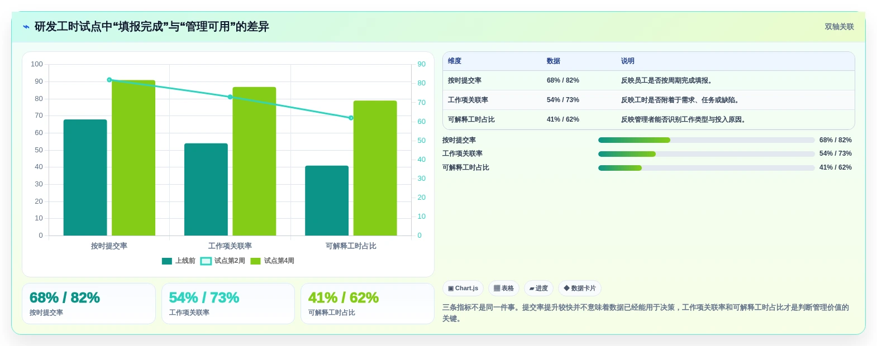Toggle the 试点第2周 legend item

[x=222, y=261]
